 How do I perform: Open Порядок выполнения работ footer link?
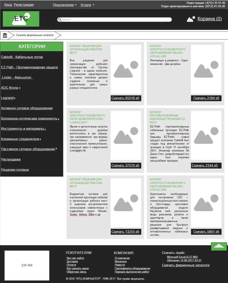click(x=132, y=272)
